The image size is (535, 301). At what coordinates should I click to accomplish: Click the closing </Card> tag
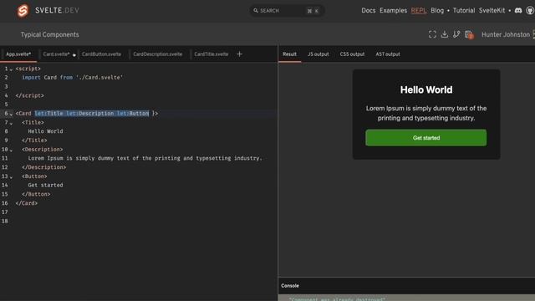pos(27,203)
